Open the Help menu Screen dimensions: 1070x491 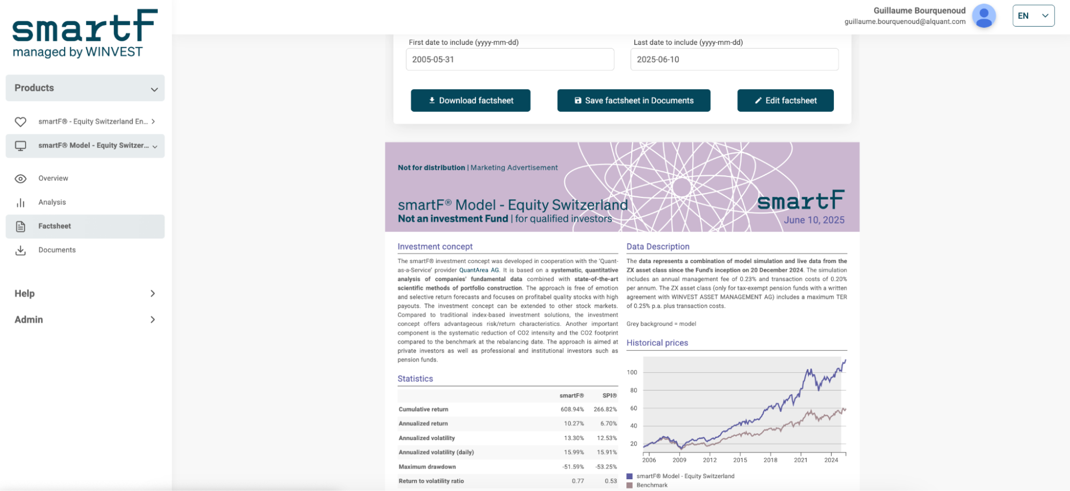pyautogui.click(x=85, y=294)
